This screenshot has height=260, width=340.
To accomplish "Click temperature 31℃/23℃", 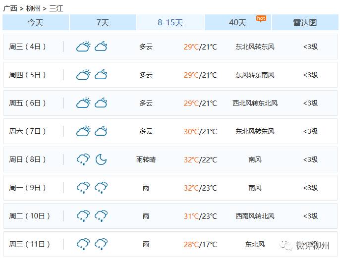I will click(x=200, y=216).
